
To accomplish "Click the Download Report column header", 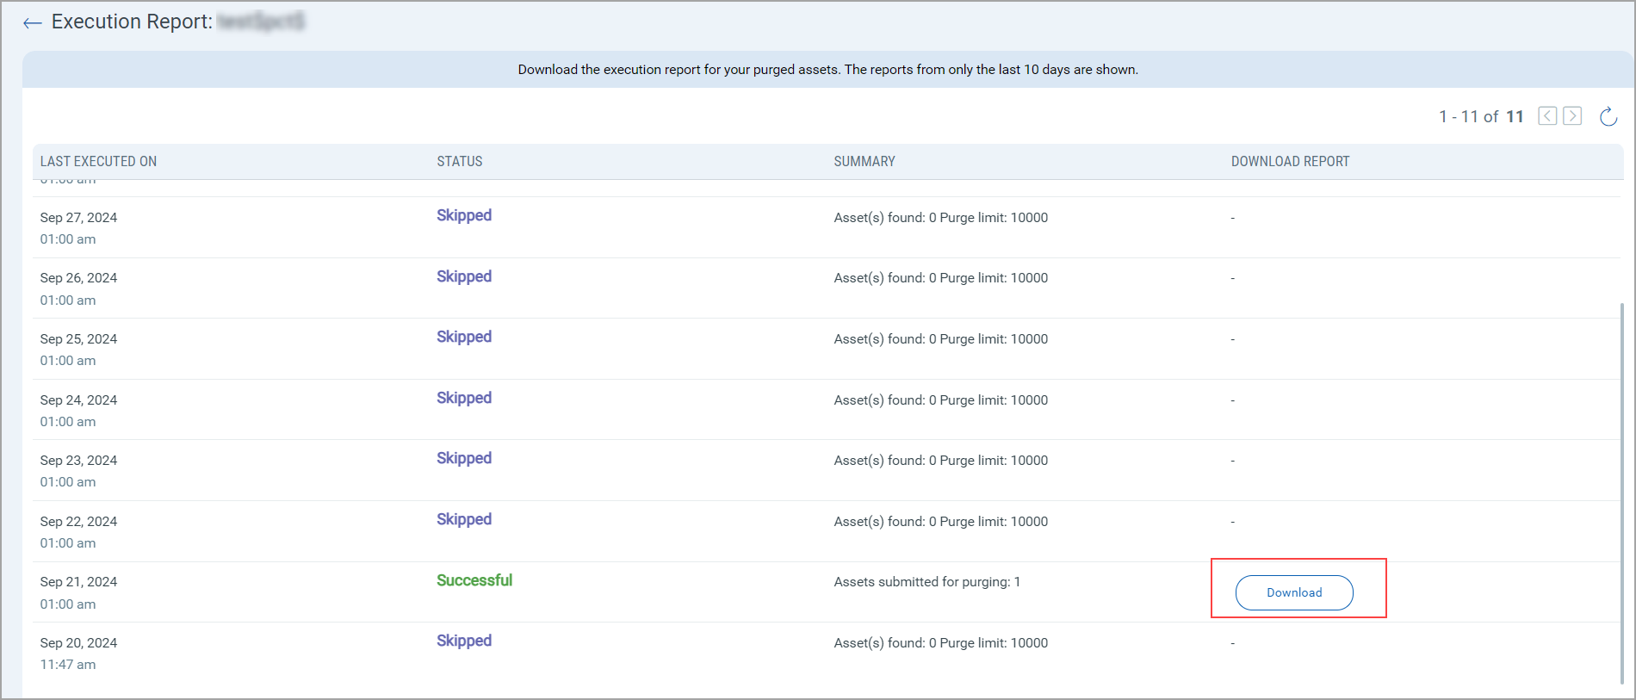I will 1290,161.
